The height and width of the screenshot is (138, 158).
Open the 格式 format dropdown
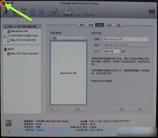[x=126, y=45]
